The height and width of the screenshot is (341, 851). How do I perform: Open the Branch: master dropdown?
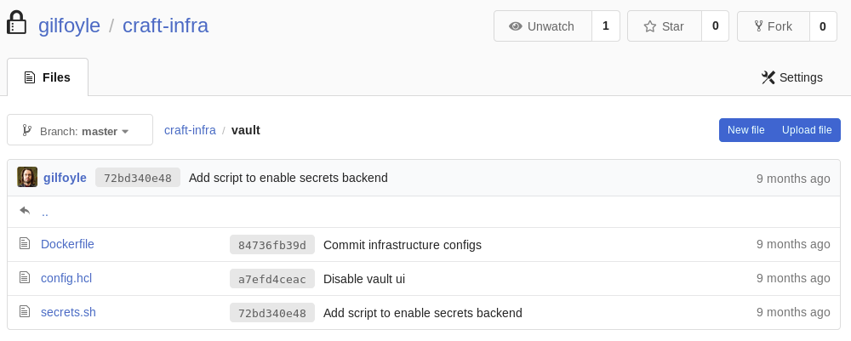click(80, 130)
